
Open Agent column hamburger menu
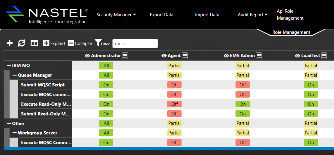point(185,56)
